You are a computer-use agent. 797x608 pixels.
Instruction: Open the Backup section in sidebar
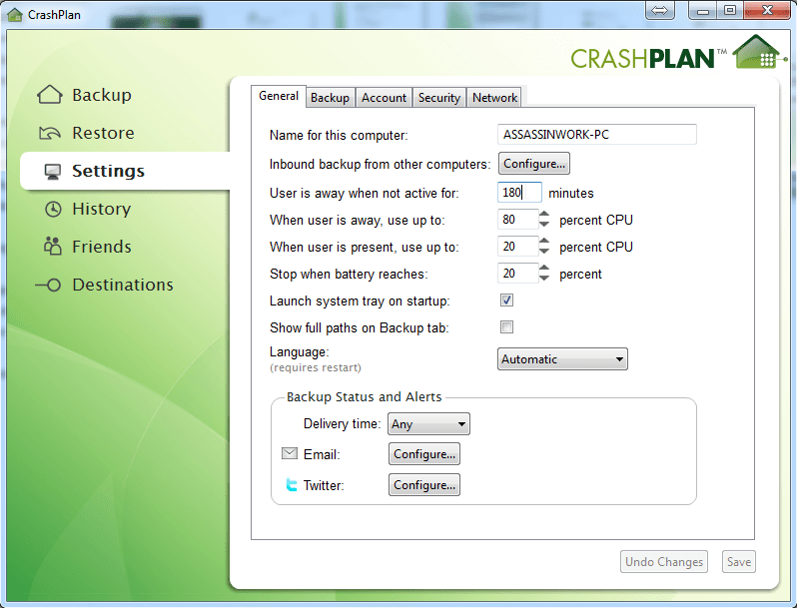point(102,95)
